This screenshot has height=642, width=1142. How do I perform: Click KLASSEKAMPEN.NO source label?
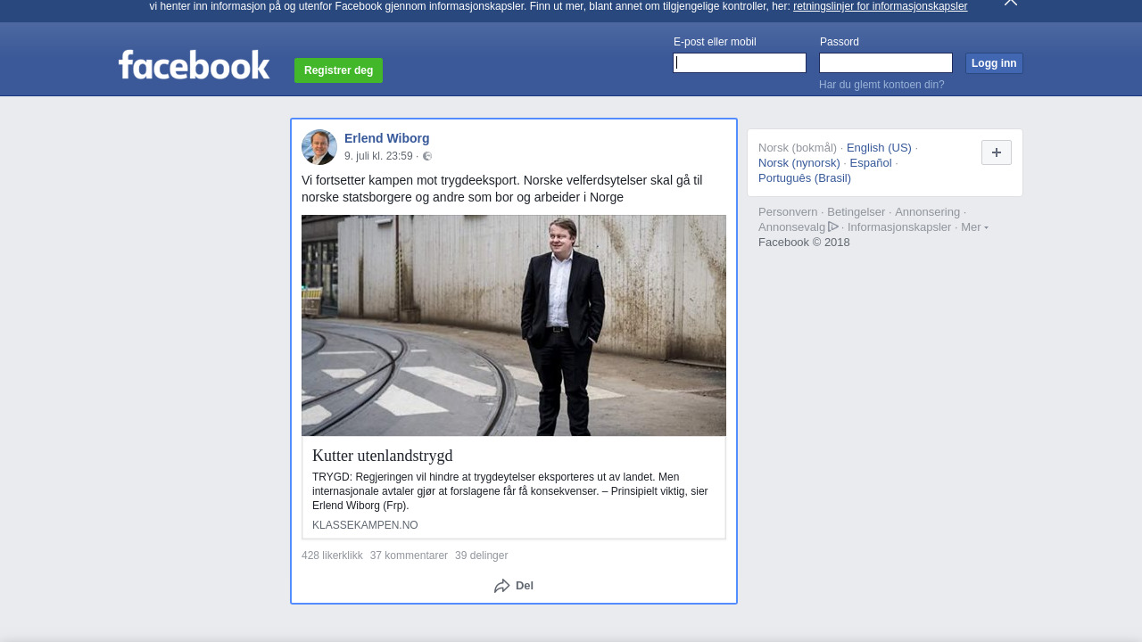pyautogui.click(x=365, y=525)
